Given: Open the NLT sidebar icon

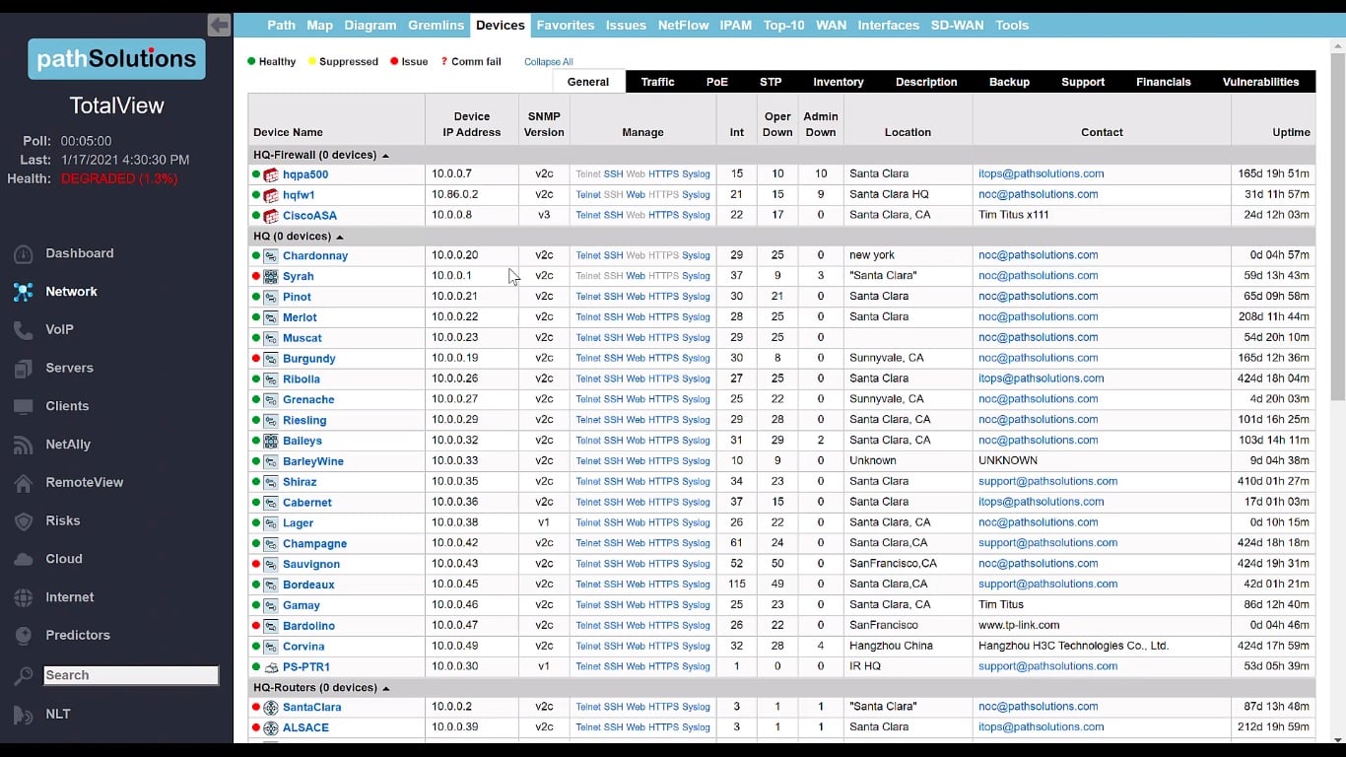Looking at the screenshot, I should point(24,715).
